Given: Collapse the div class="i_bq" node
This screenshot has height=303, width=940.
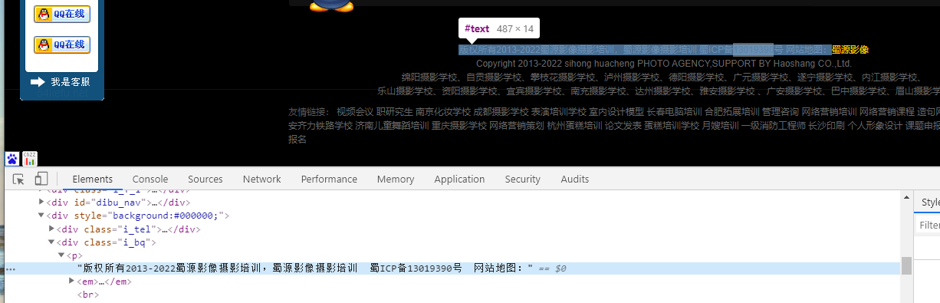Looking at the screenshot, I should pos(51,242).
